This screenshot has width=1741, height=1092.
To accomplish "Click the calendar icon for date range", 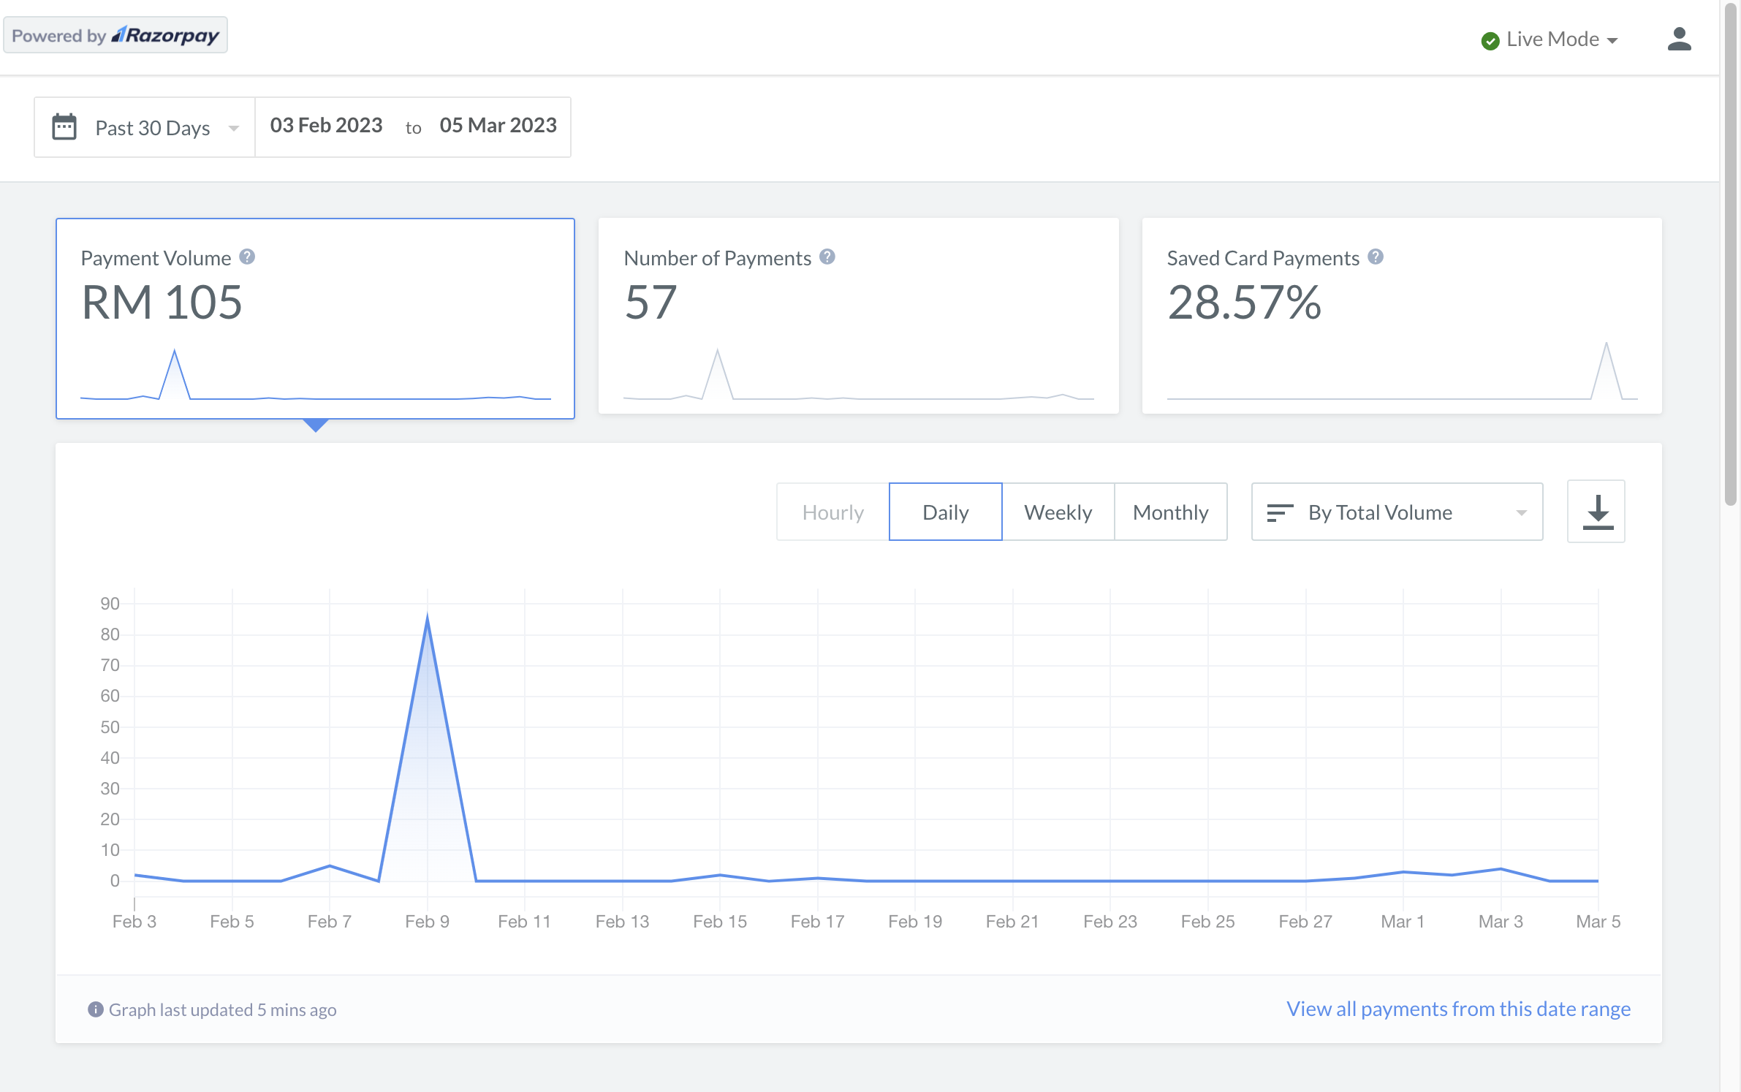I will pyautogui.click(x=64, y=124).
